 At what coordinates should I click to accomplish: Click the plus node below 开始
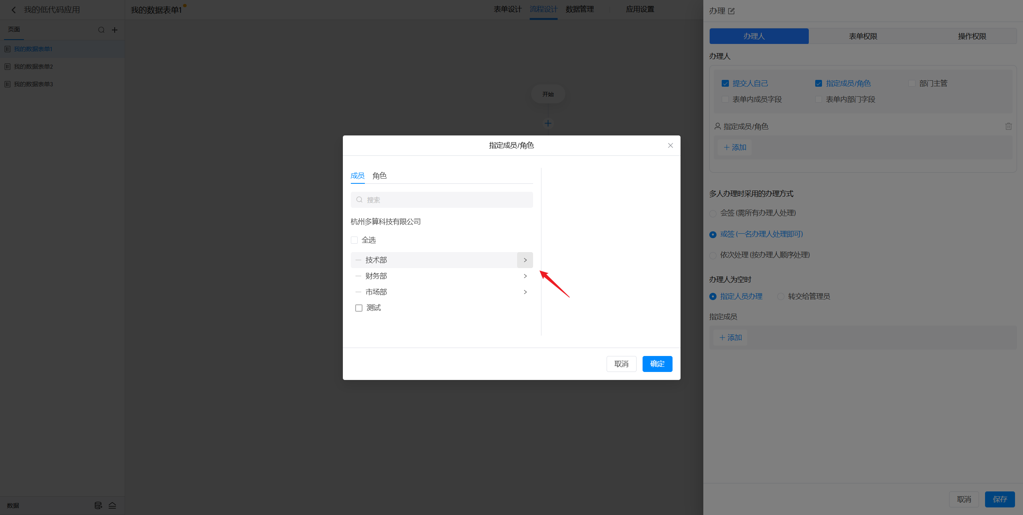[x=548, y=123]
